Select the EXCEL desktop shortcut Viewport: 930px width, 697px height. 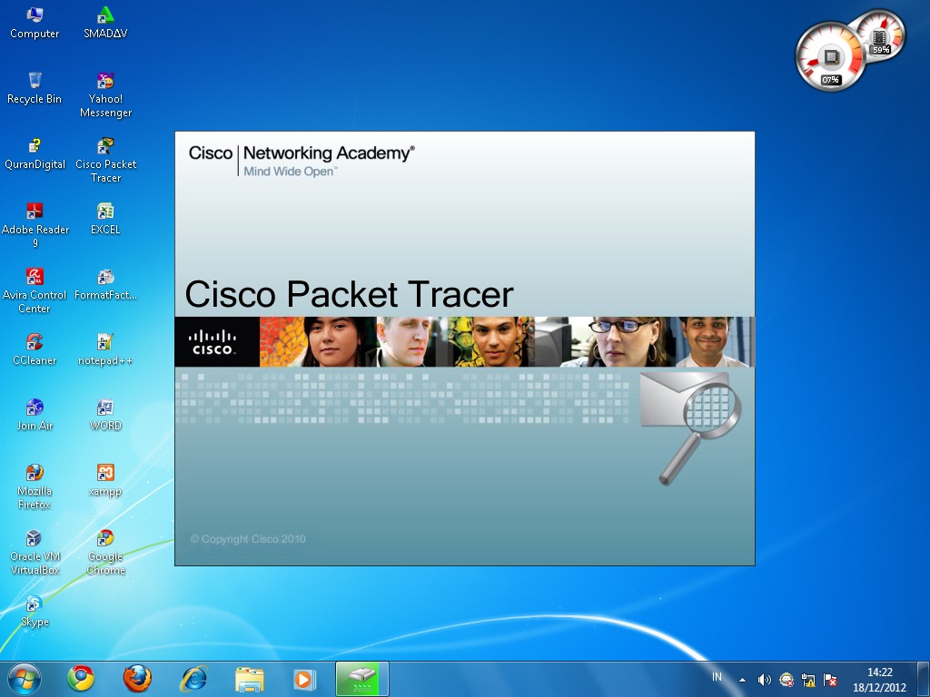coord(105,219)
